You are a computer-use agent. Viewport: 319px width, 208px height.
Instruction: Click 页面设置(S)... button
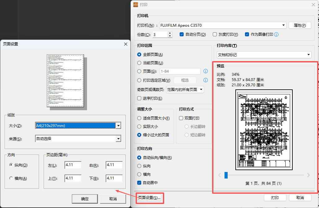(150, 198)
